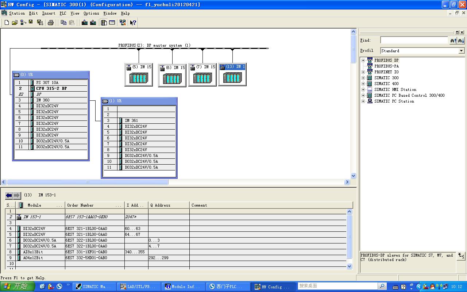This screenshot has height=292, width=467.
Task: Click the Find input field
Action: click(x=414, y=40)
